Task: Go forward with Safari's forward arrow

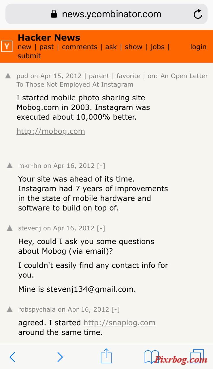Action: coord(60,357)
